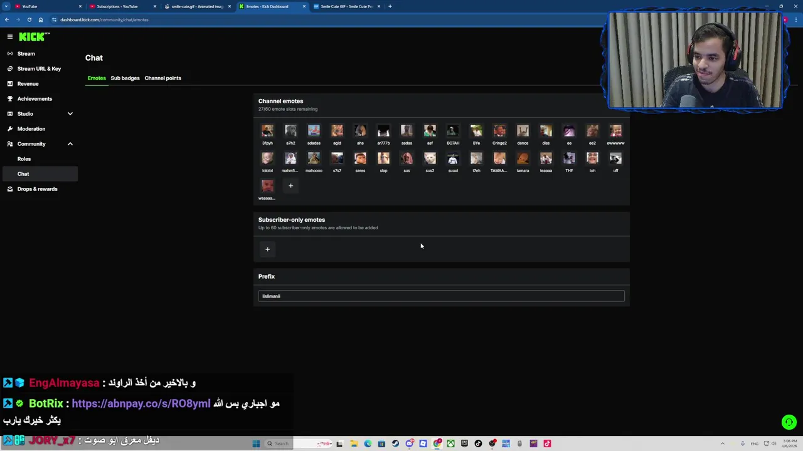803x451 pixels.
Task: Select the seres emote
Action: [x=360, y=158]
